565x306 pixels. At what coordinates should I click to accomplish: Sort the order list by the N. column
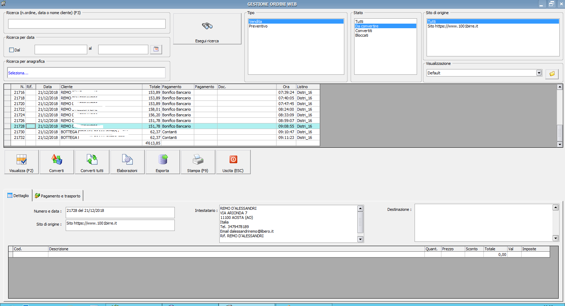18,87
